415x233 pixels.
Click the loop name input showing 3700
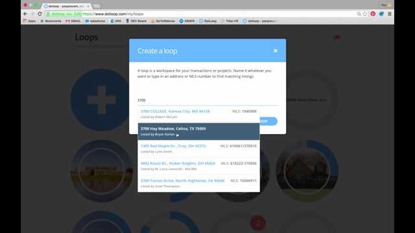[x=207, y=100]
